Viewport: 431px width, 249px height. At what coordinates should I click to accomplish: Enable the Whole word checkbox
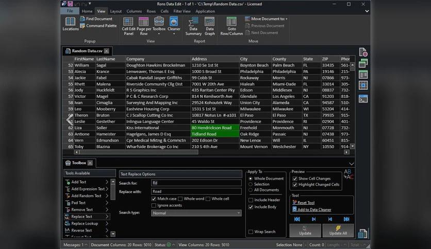pyautogui.click(x=180, y=199)
